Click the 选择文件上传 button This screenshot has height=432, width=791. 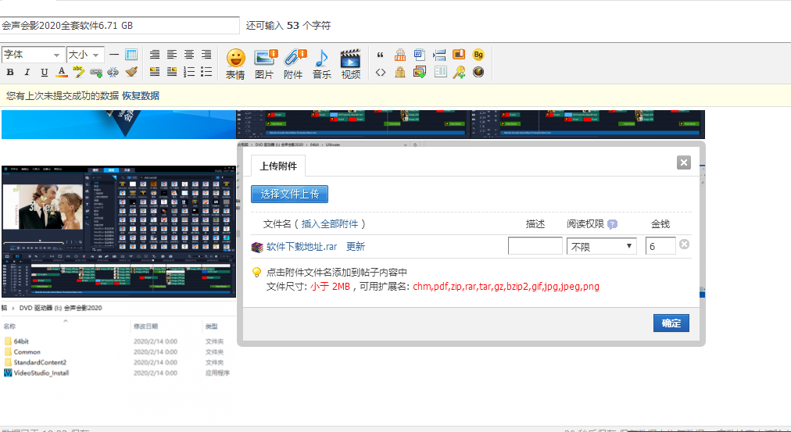[289, 194]
